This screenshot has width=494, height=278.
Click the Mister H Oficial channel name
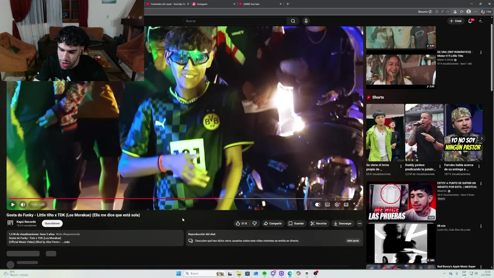(445, 60)
